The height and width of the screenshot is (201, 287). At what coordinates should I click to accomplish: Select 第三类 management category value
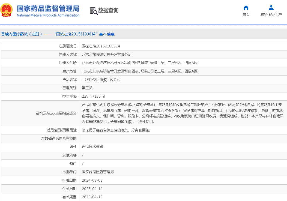(x=87, y=88)
